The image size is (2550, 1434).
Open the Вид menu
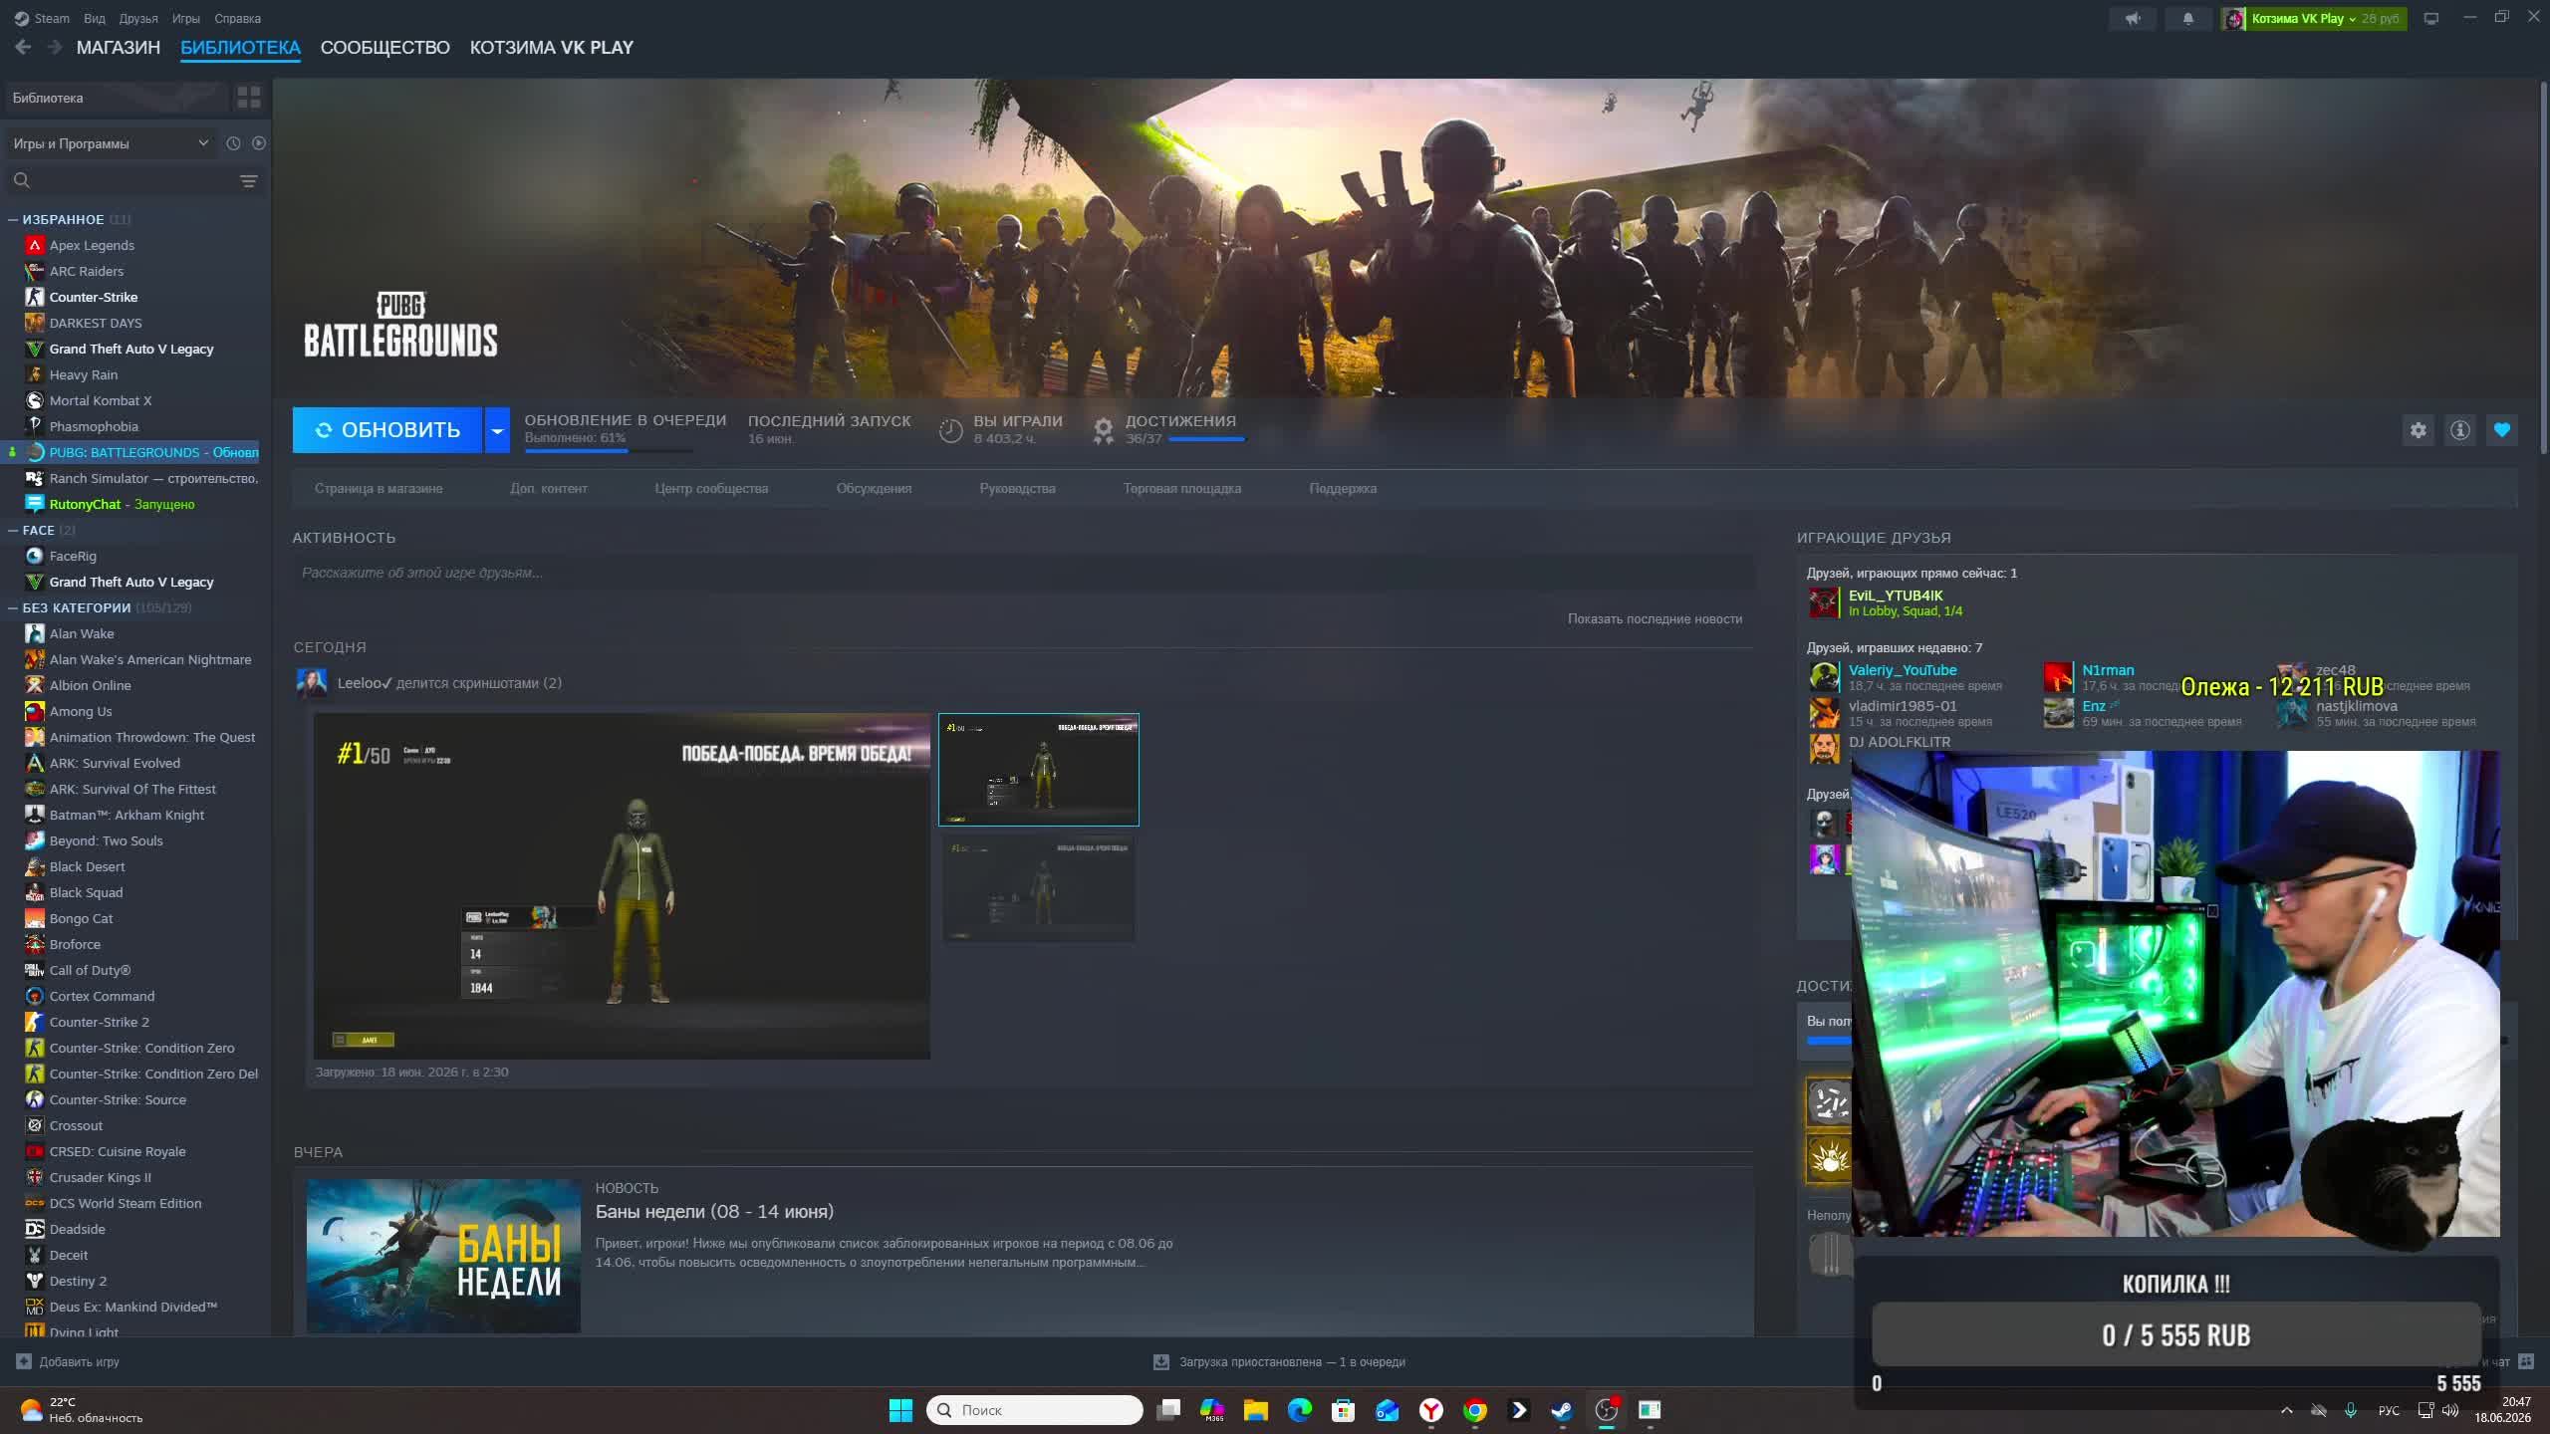coord(95,18)
